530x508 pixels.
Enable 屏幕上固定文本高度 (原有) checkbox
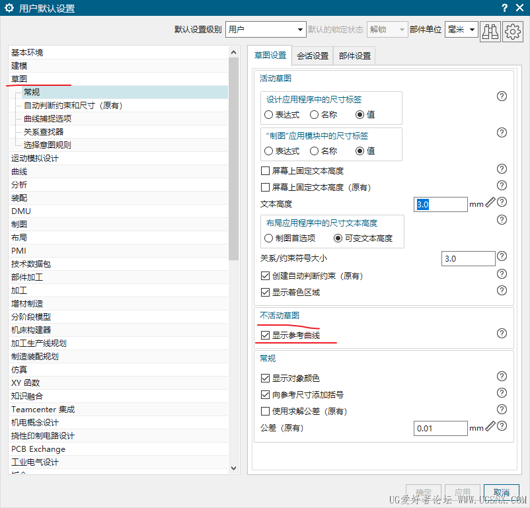click(266, 187)
